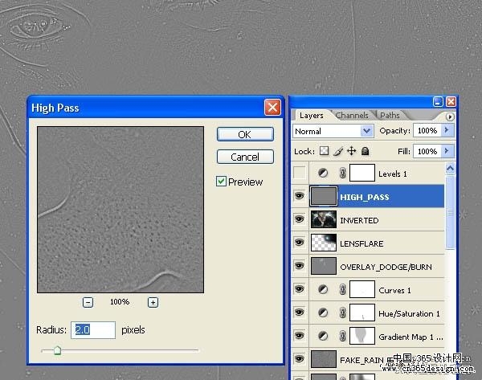Show the Levels 1 layer visibility box
This screenshot has height=380, width=482.
pyautogui.click(x=300, y=173)
